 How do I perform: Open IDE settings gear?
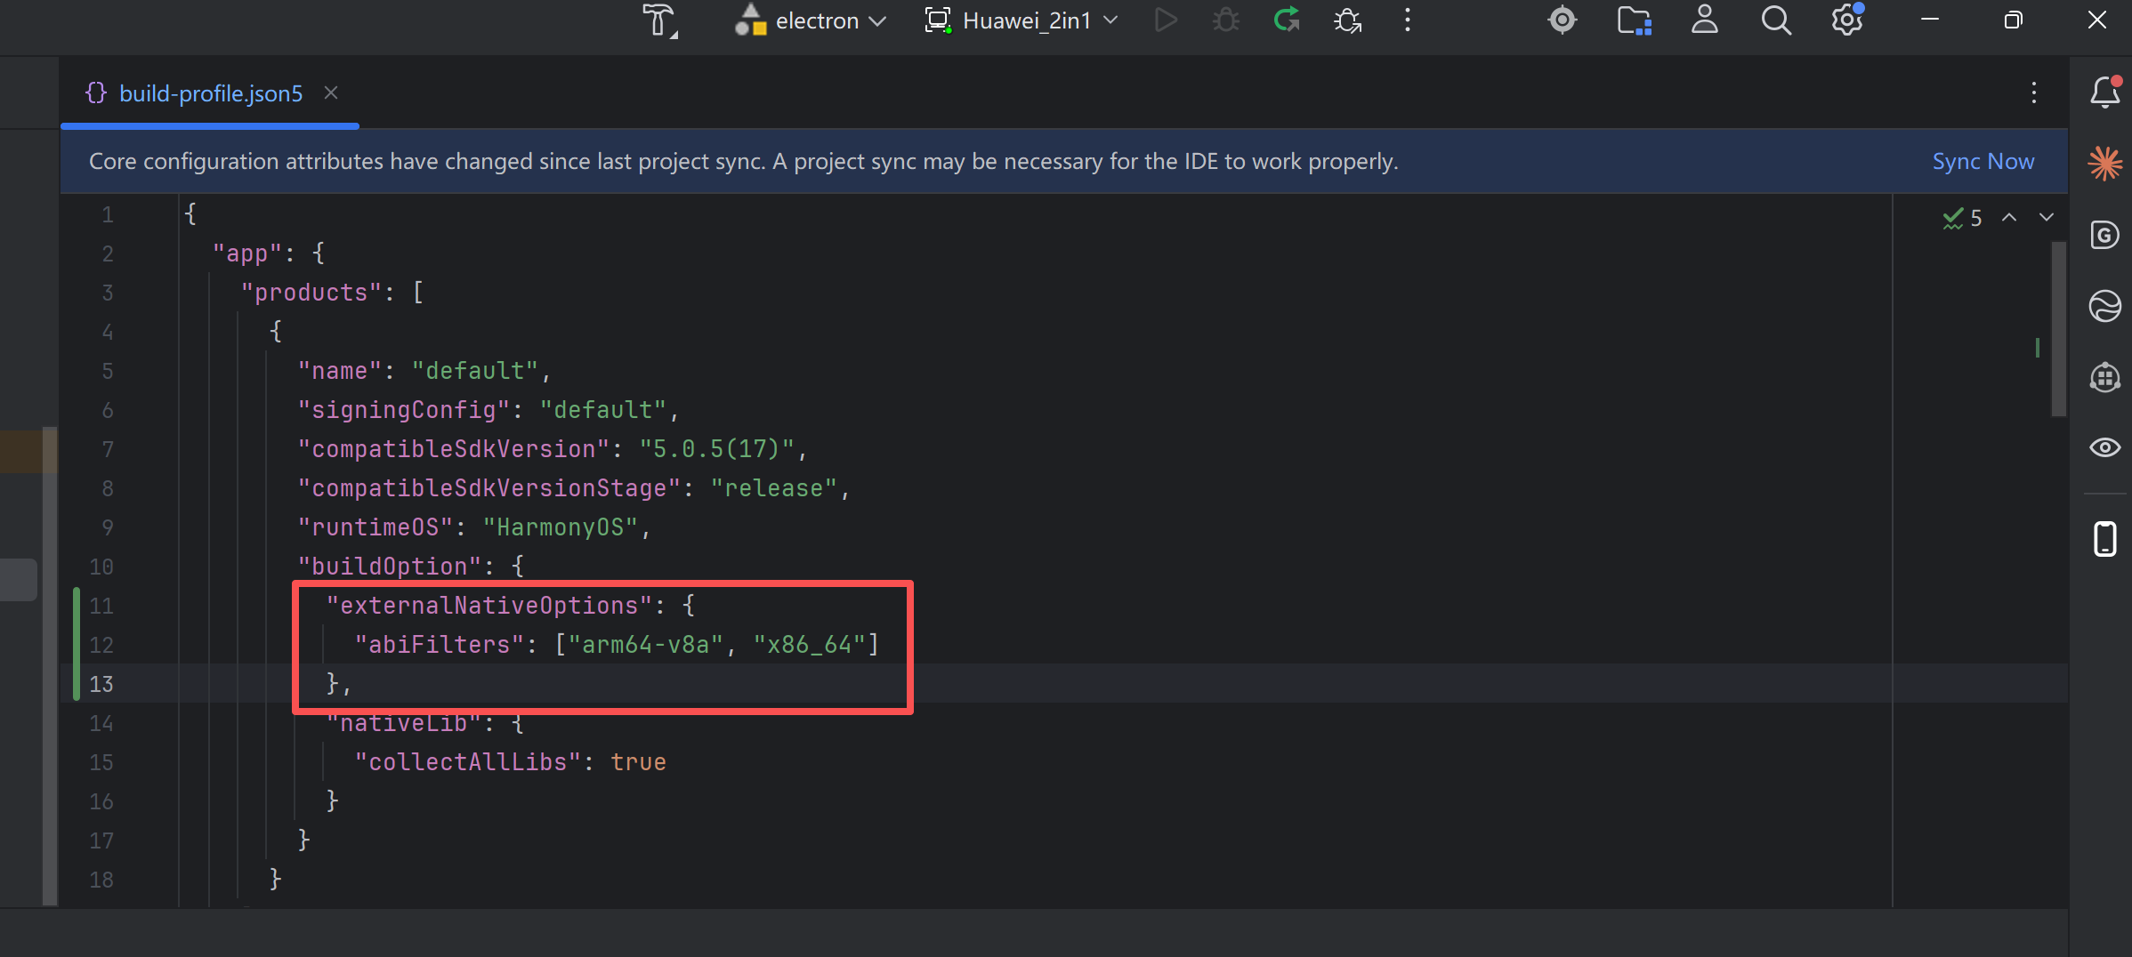[1847, 20]
